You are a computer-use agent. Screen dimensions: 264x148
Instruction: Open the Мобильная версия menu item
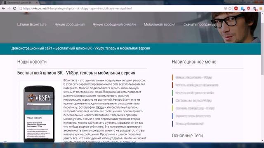pos(160,25)
